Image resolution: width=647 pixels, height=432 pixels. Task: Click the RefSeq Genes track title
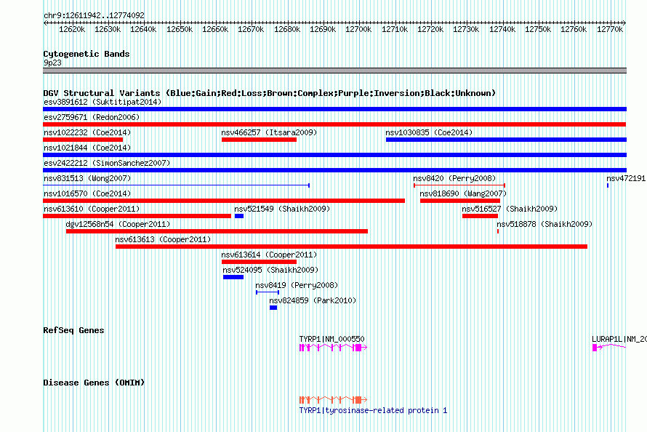point(73,330)
